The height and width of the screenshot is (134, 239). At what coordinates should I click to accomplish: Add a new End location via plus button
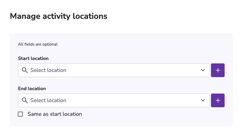tap(218, 100)
